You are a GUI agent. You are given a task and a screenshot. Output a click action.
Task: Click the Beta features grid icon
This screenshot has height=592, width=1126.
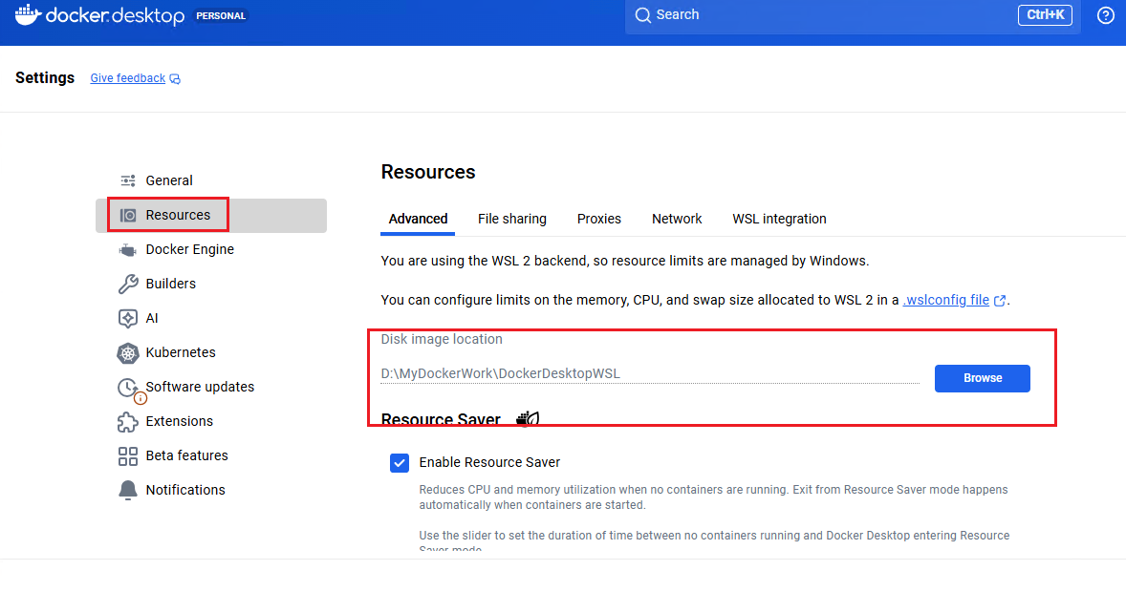pos(128,456)
